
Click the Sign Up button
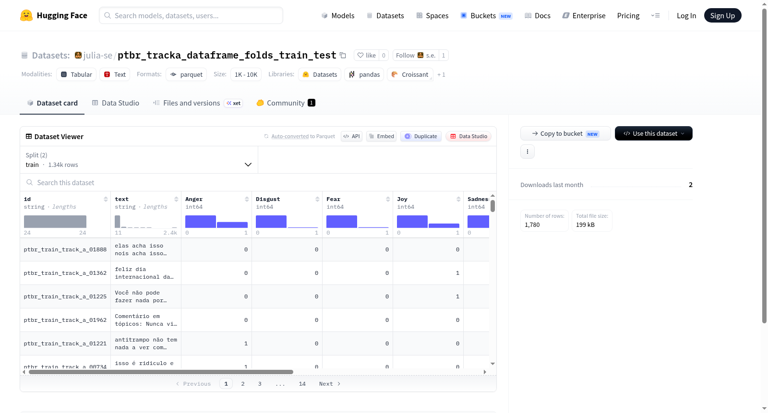[x=722, y=15]
